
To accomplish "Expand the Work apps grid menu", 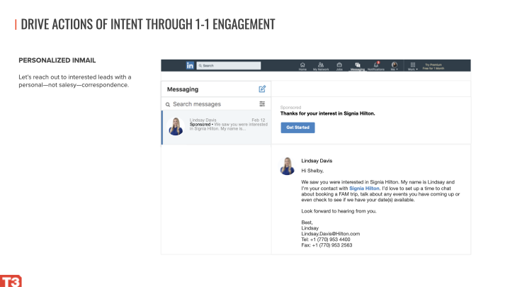I will pos(413,66).
